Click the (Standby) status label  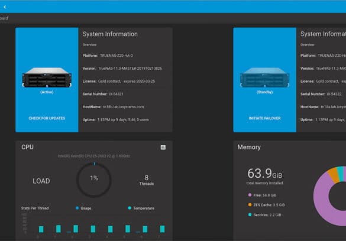[x=264, y=92]
